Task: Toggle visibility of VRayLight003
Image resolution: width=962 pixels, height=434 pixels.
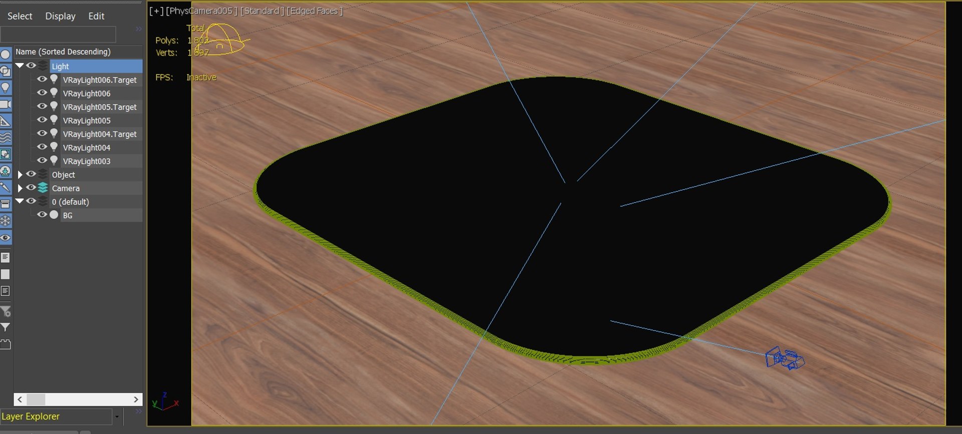Action: (x=42, y=160)
